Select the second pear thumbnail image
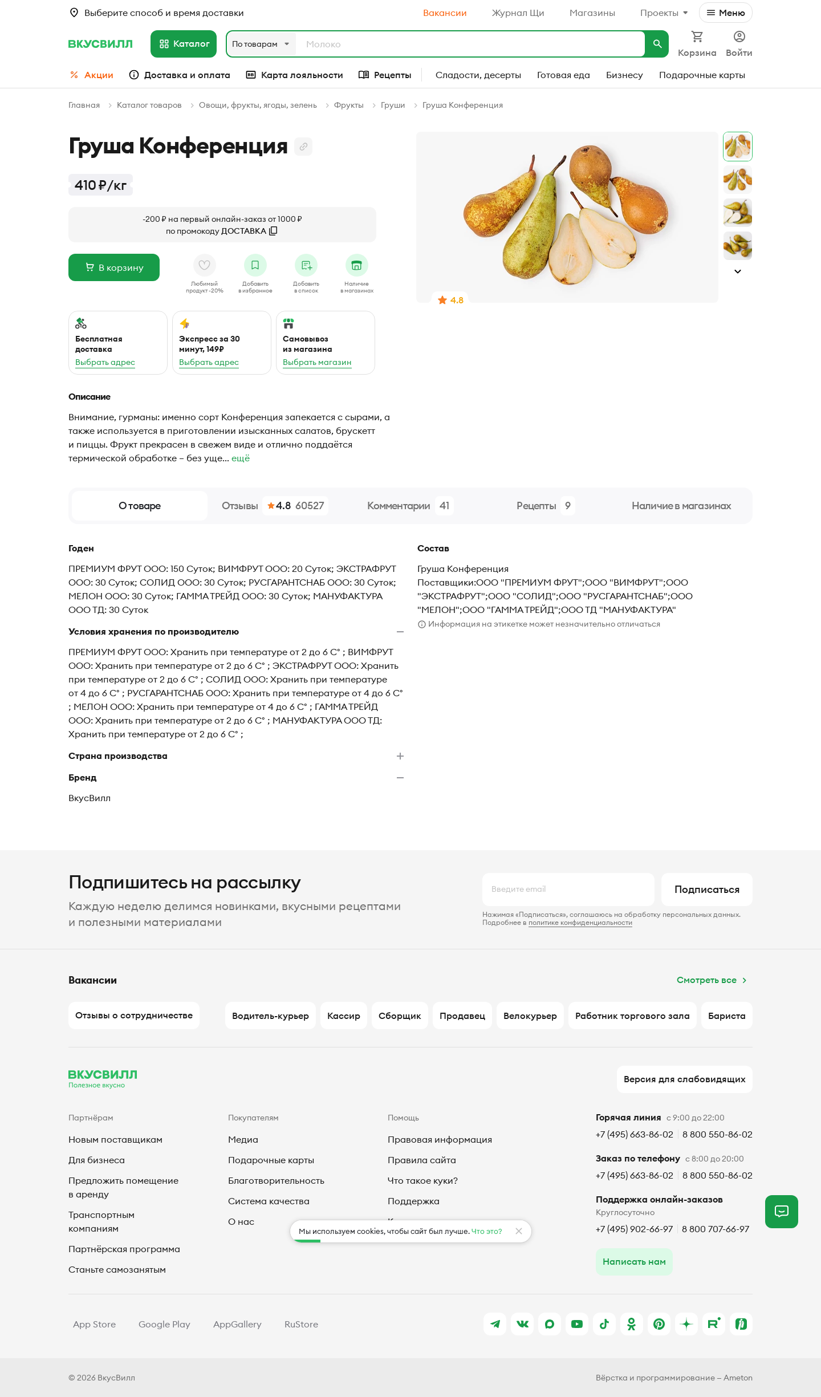The width and height of the screenshot is (821, 1397). [x=738, y=180]
